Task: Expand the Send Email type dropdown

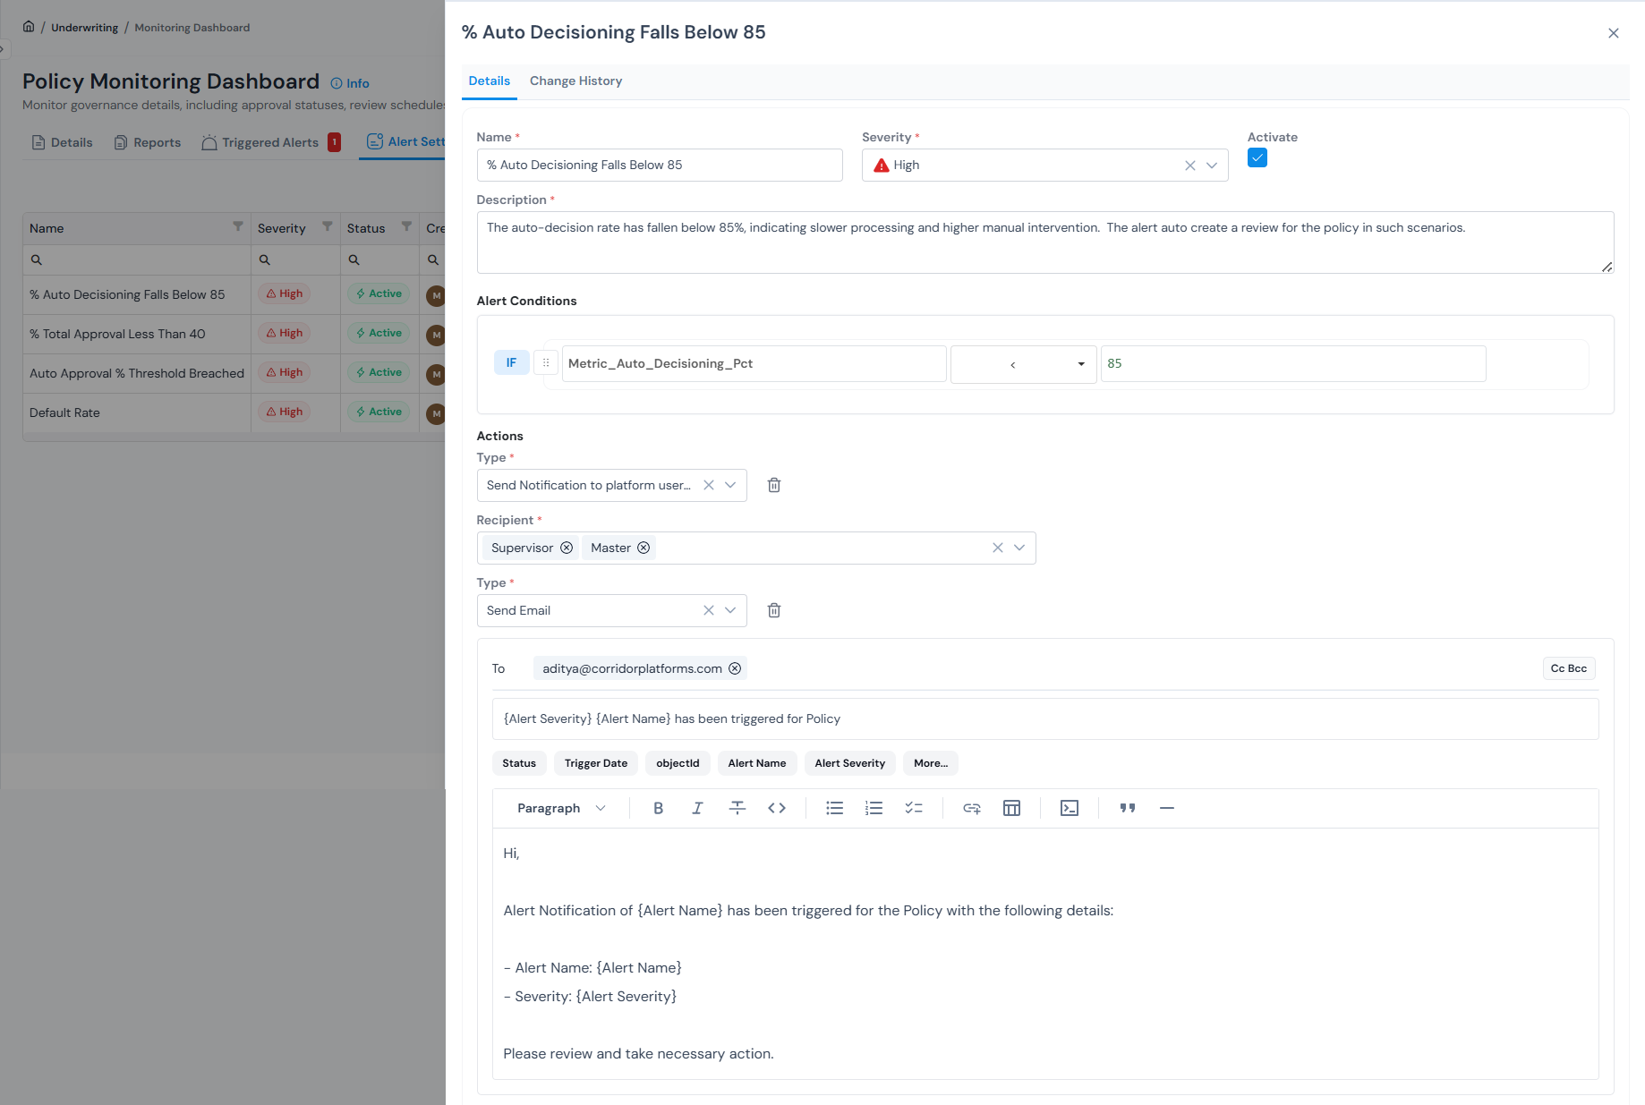Action: 730,610
